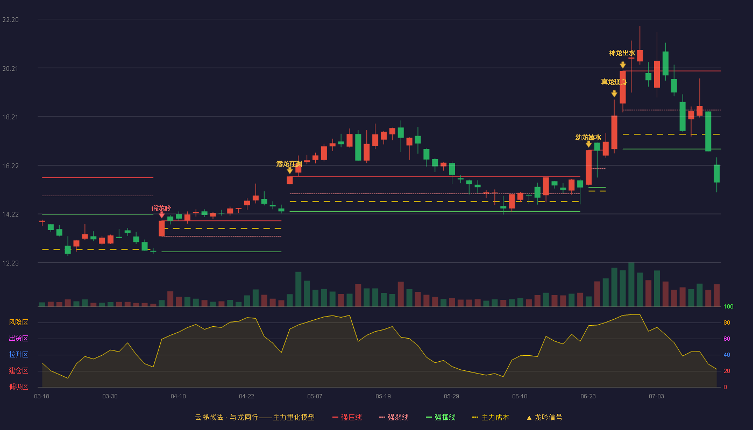This screenshot has height=430, width=753.
Task: Click the 05-29 date label
Action: pyautogui.click(x=451, y=396)
